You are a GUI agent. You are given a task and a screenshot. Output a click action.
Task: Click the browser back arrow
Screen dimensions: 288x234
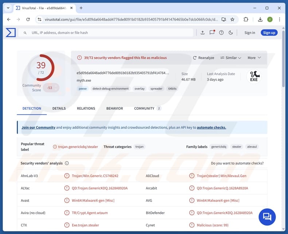click(9, 19)
